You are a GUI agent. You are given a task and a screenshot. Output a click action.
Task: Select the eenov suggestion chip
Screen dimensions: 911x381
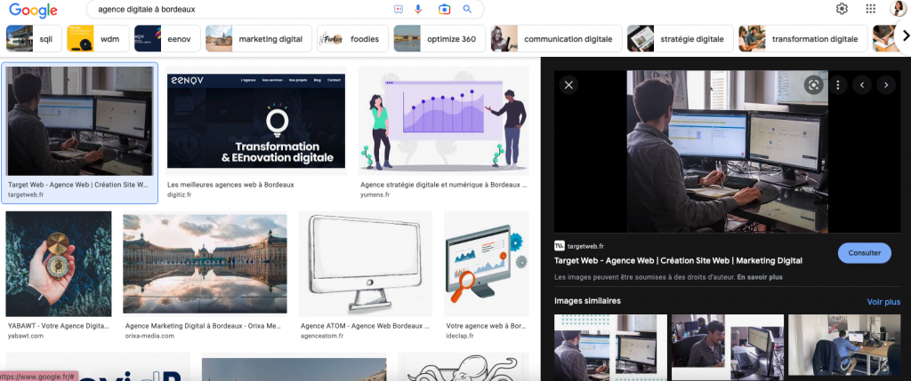click(x=167, y=39)
